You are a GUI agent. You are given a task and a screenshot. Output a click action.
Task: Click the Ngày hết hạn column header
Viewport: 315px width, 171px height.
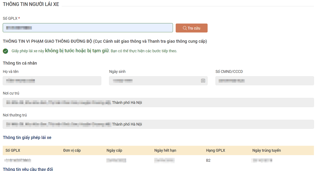[165, 150]
